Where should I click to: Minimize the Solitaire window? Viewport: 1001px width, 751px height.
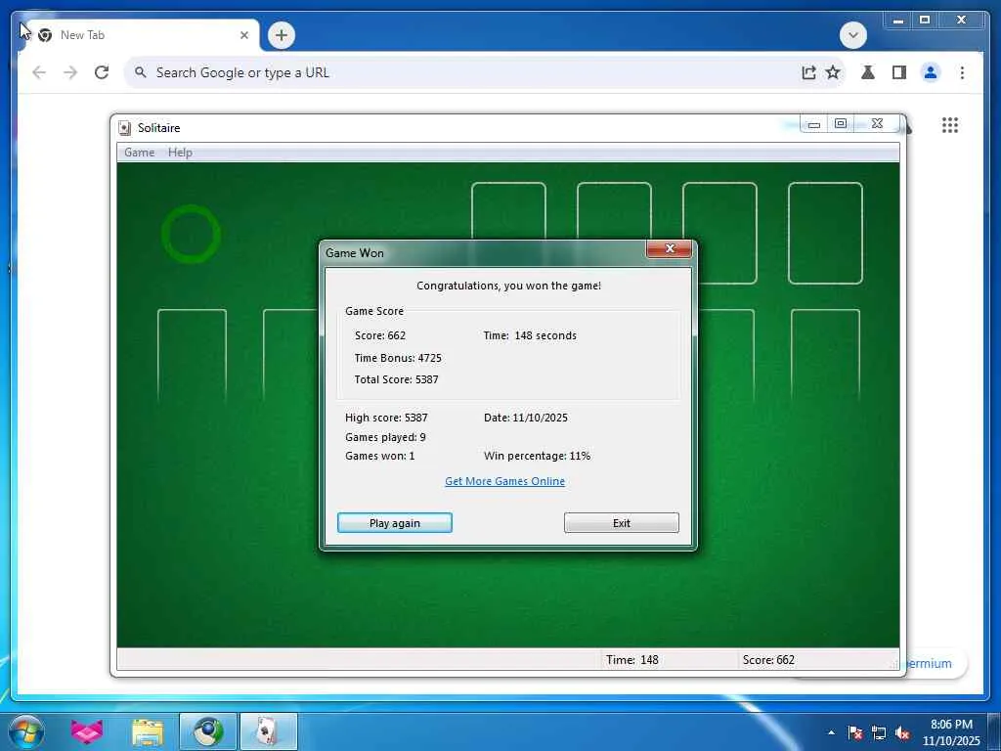[814, 124]
